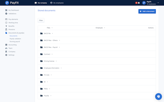Viewport: 164px width, 102px height.
Task: Click the Working time clock icon
Action: click(x=6, y=23)
